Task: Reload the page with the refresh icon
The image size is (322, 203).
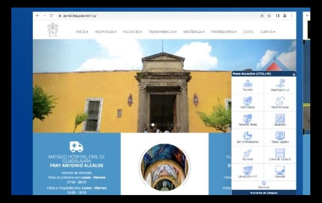Action: coord(51,15)
